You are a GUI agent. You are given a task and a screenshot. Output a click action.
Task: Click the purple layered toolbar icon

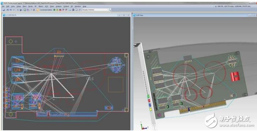click(x=28, y=10)
